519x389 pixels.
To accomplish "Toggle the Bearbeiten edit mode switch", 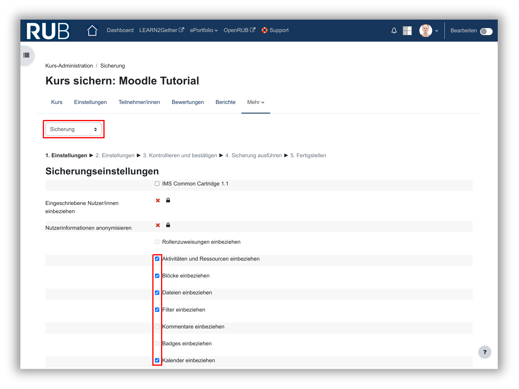I will [486, 31].
